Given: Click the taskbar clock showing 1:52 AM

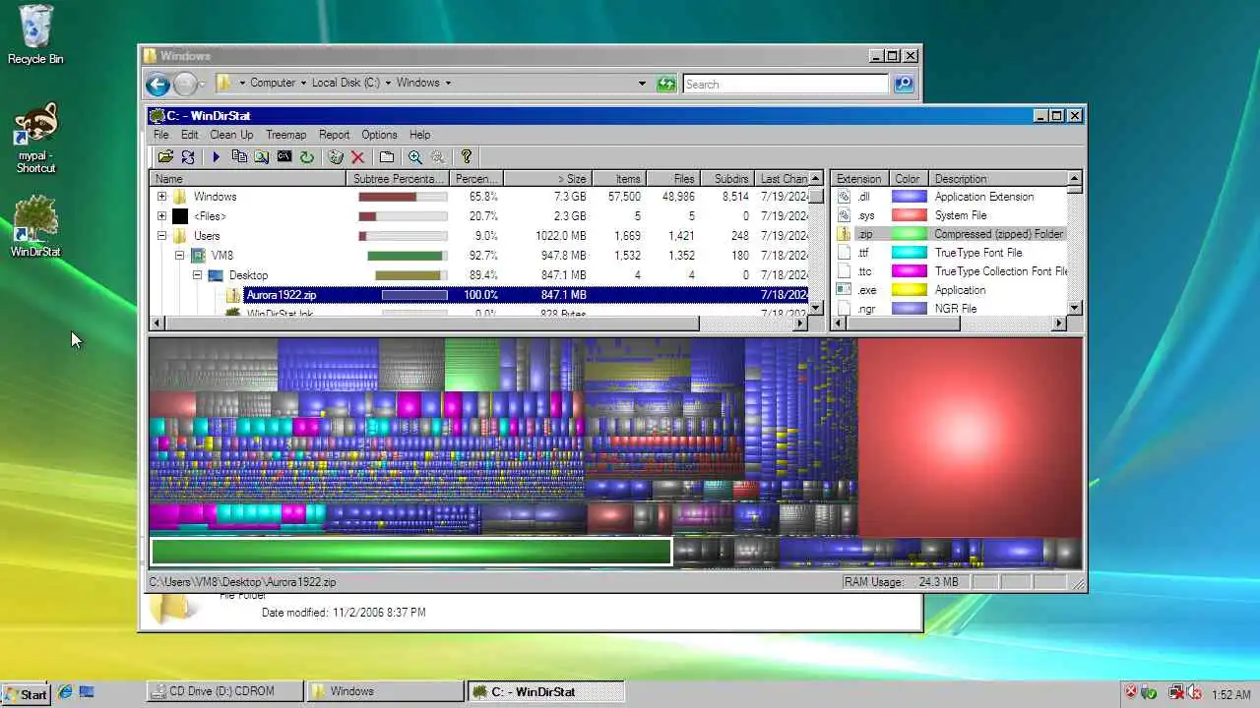Looking at the screenshot, I should (1230, 694).
